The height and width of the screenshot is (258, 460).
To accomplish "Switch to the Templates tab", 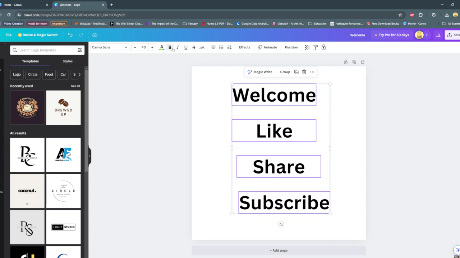I will pos(30,61).
